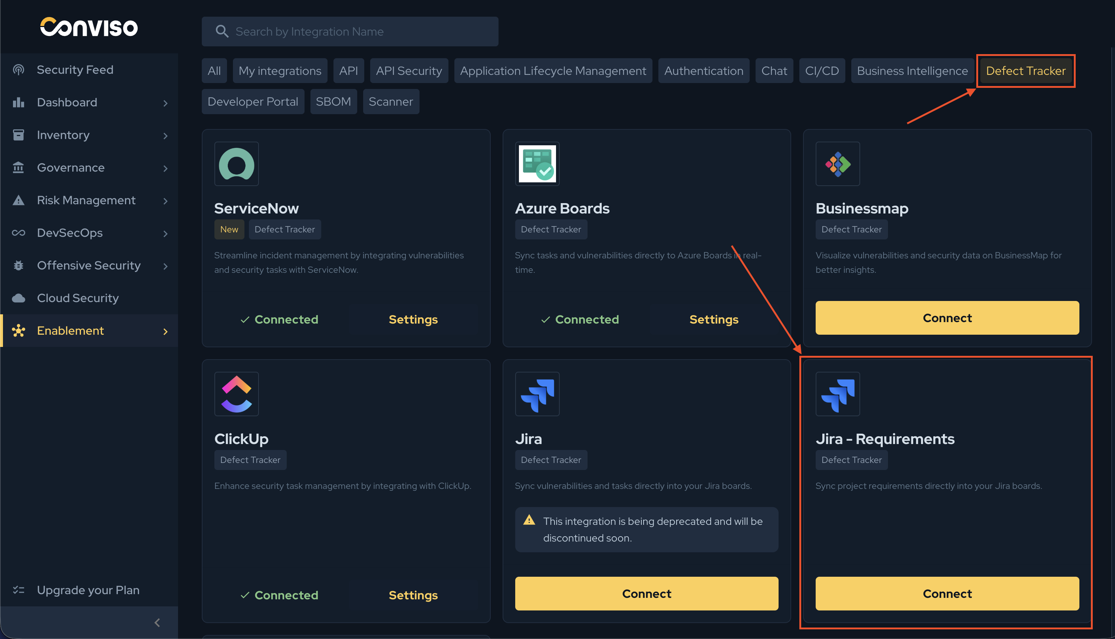Click the Jira deprecation notice text
This screenshot has height=639, width=1115.
[x=653, y=529]
